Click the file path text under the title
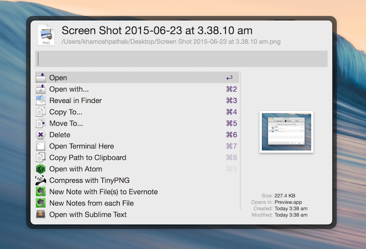The image size is (366, 249). (x=171, y=42)
